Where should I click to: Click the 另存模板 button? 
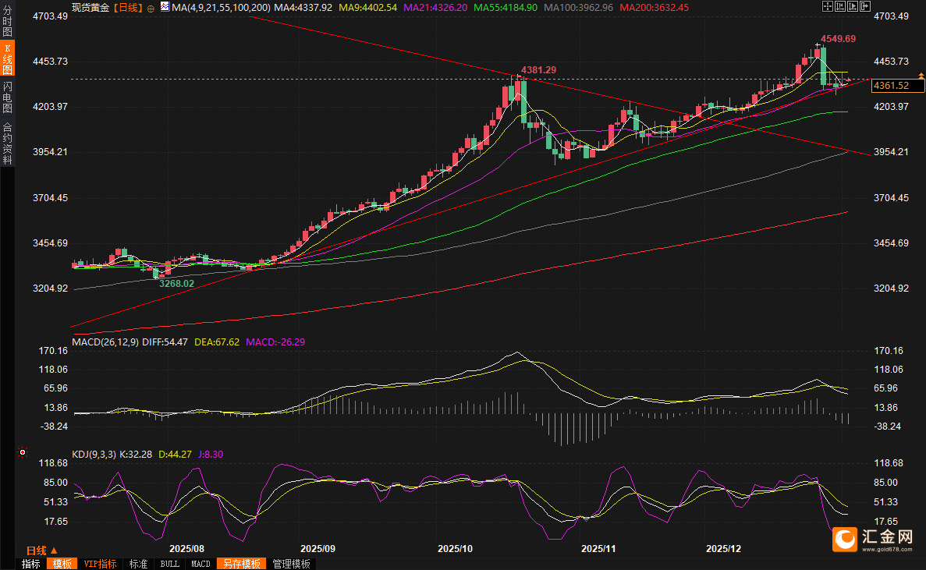click(241, 564)
